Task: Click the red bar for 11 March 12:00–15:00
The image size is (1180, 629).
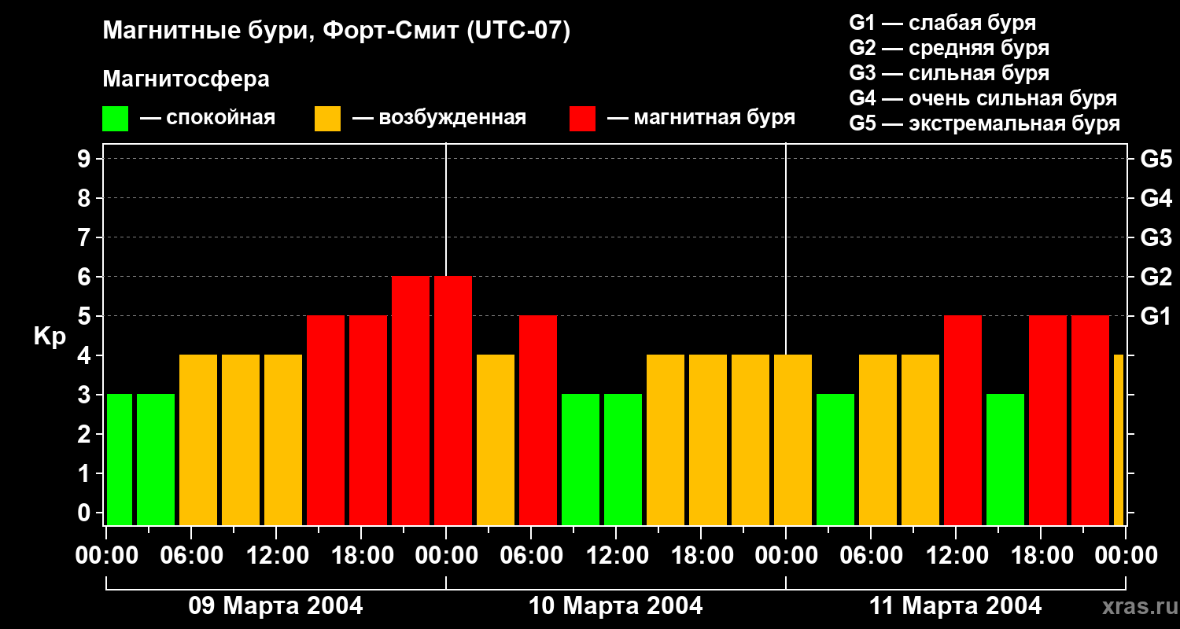Action: [x=963, y=421]
